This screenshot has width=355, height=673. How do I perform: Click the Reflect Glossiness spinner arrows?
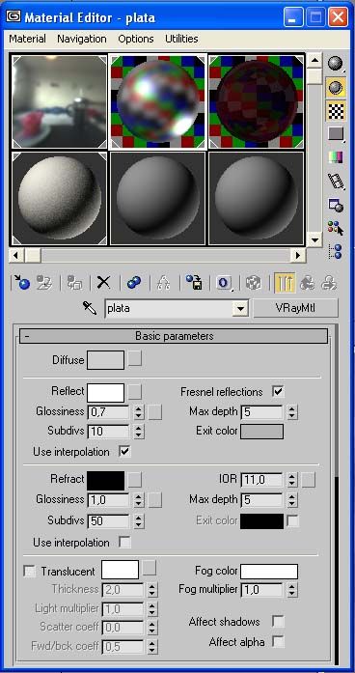pyautogui.click(x=139, y=412)
